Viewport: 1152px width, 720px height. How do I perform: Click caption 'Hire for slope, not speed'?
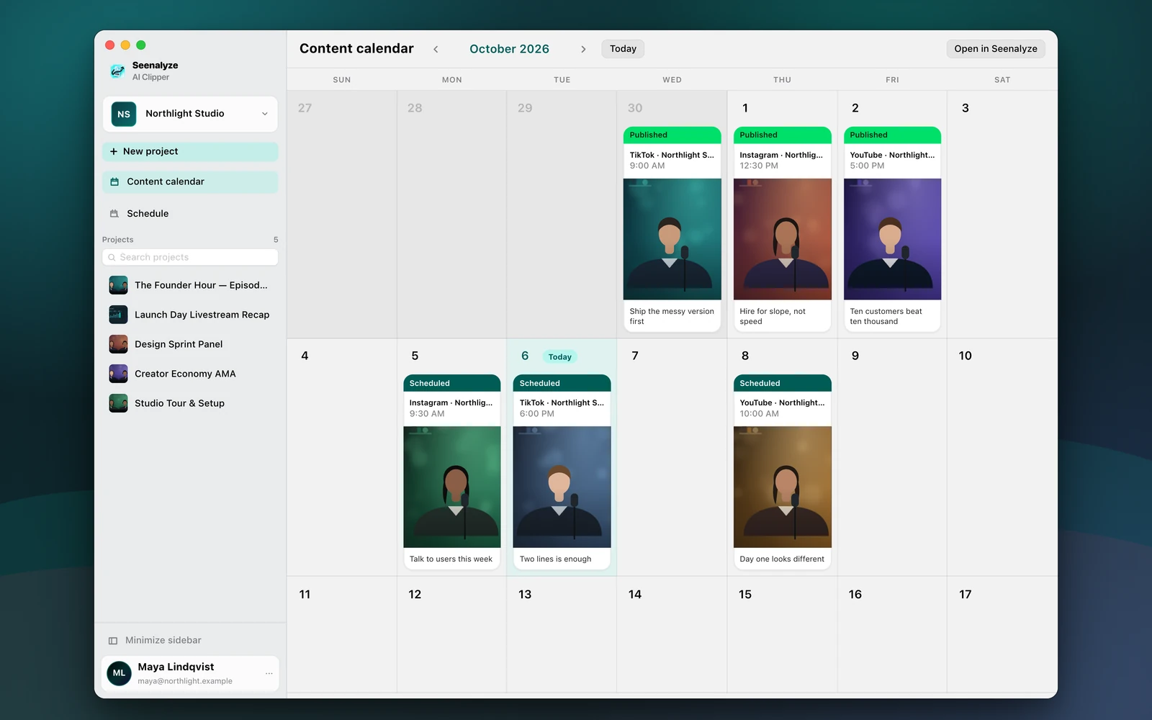point(773,317)
